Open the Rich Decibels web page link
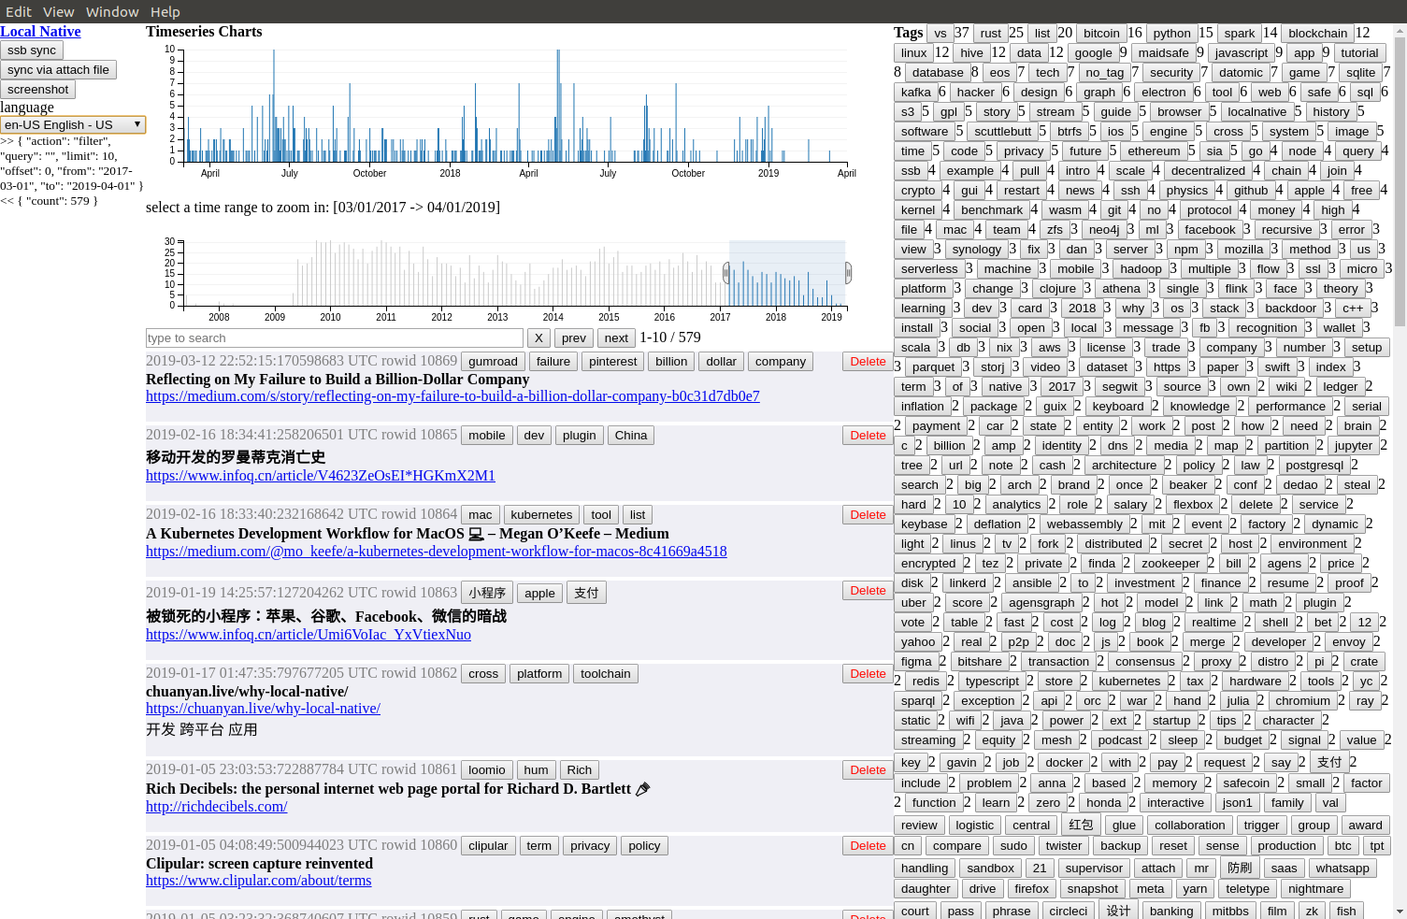This screenshot has width=1407, height=919. (x=216, y=806)
